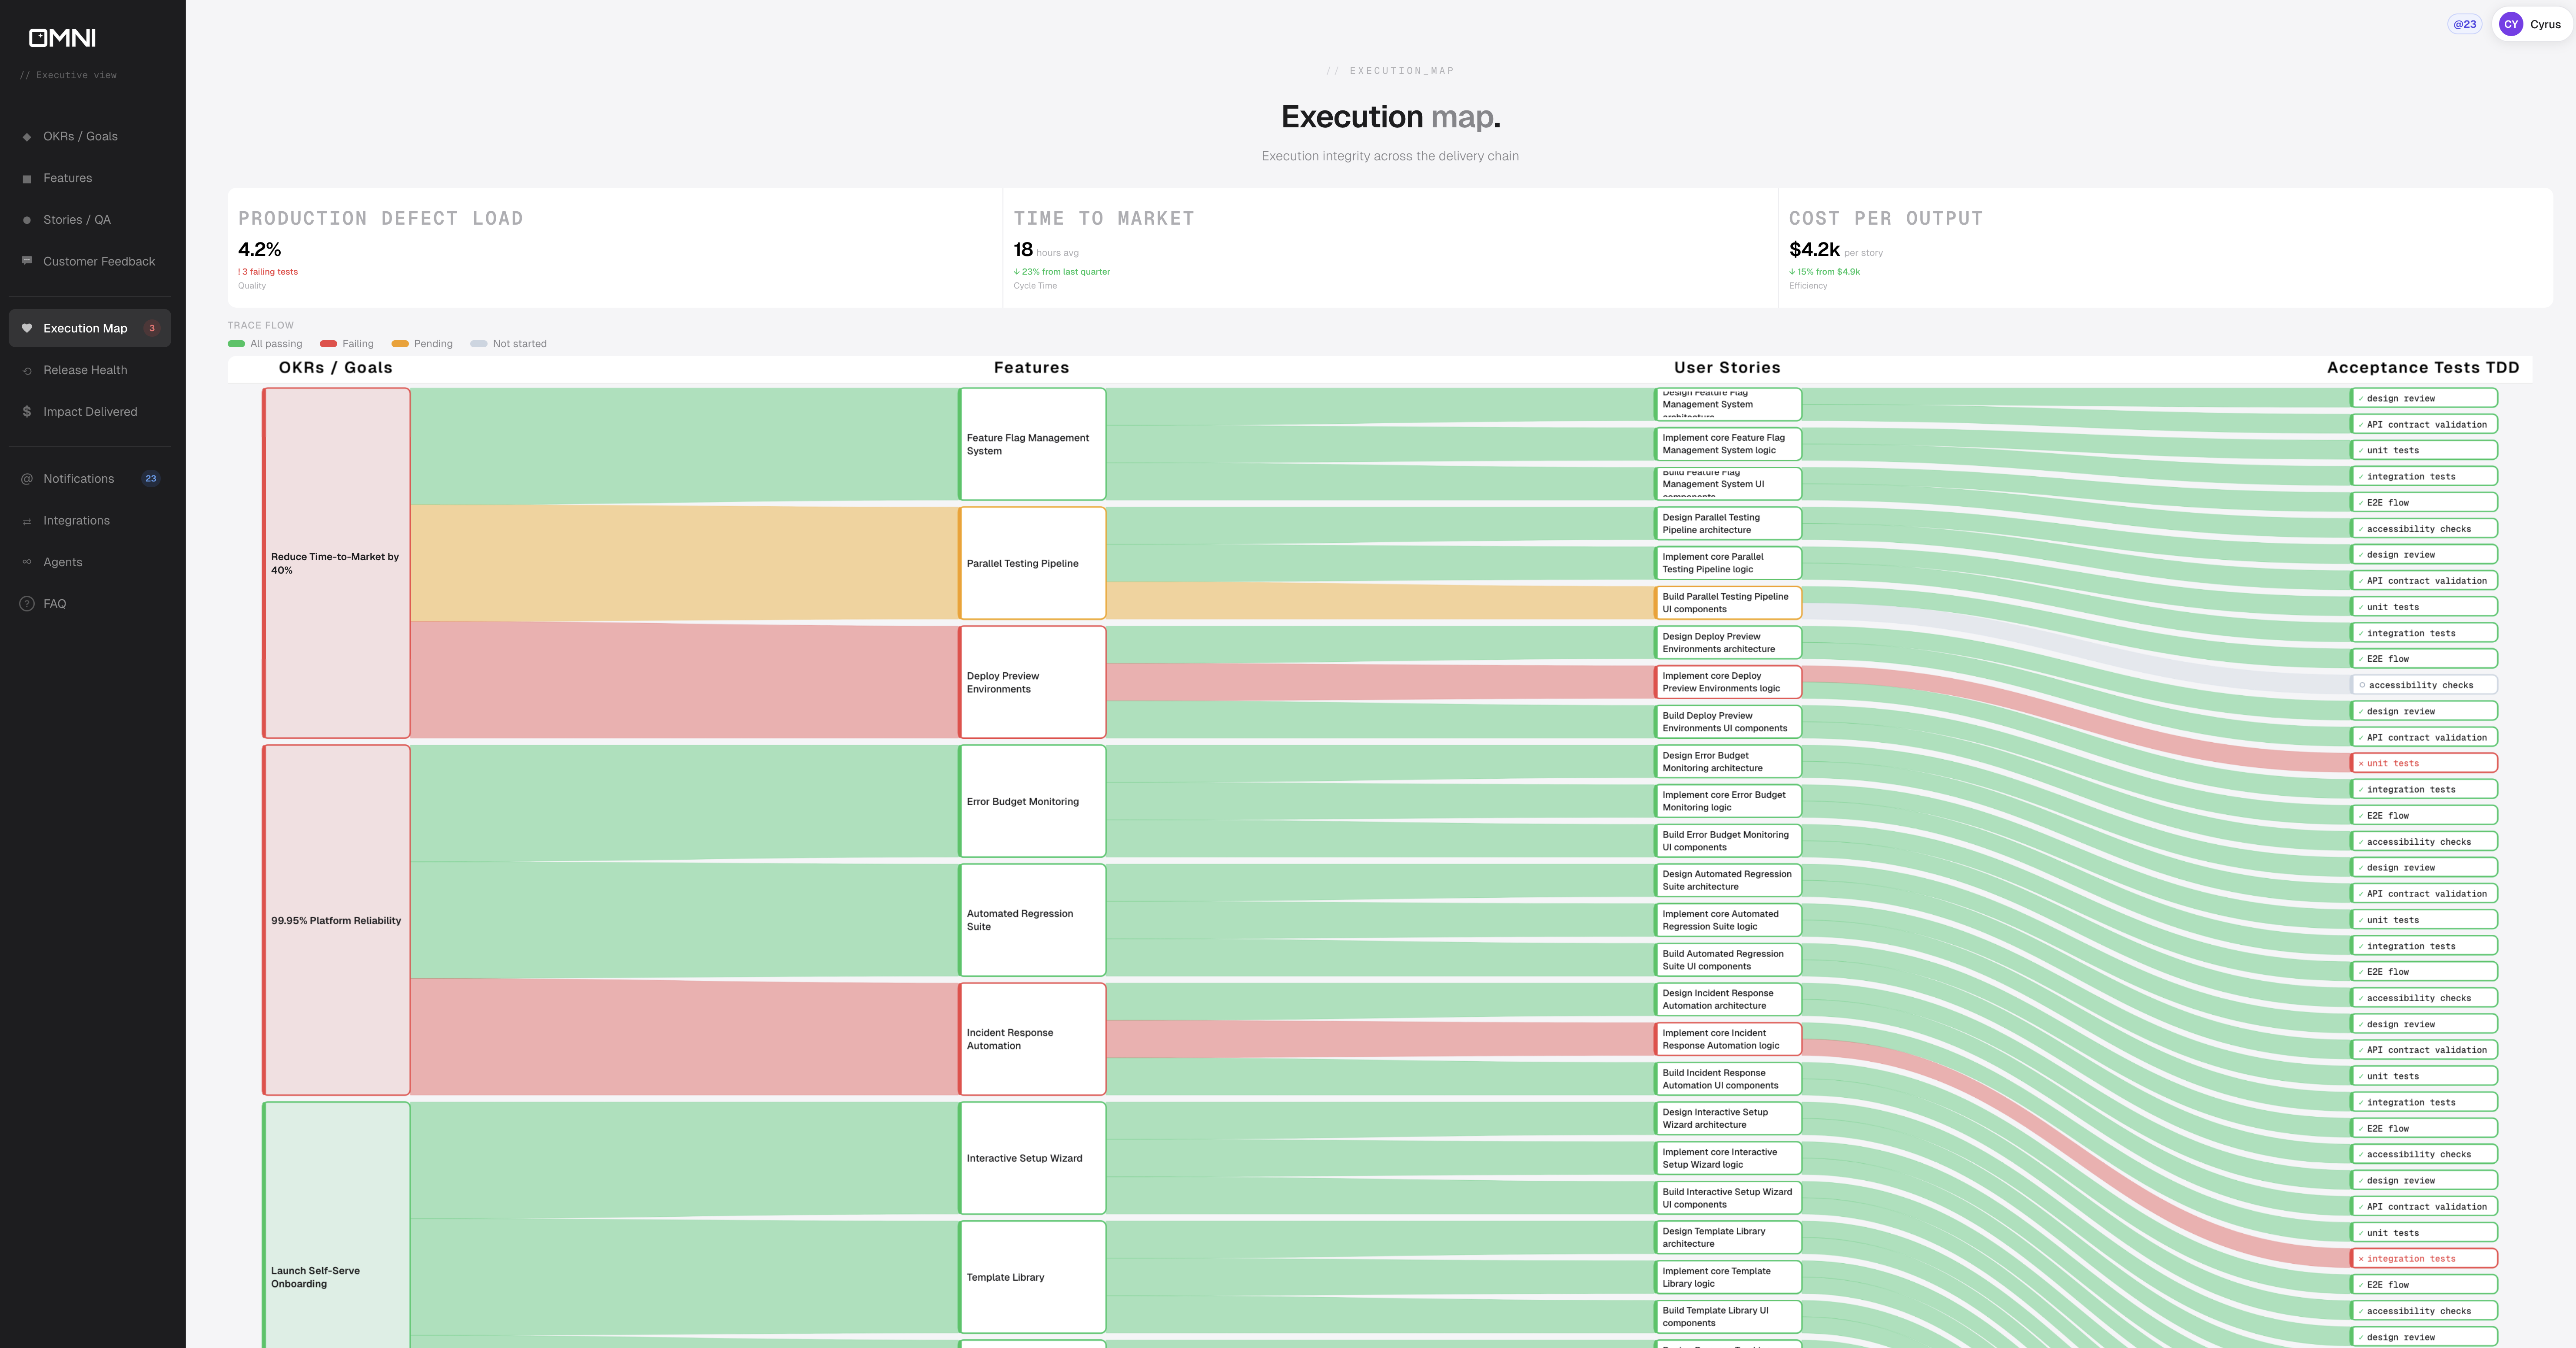Click the OMNI logo
The image size is (2576, 1348).
(62, 38)
